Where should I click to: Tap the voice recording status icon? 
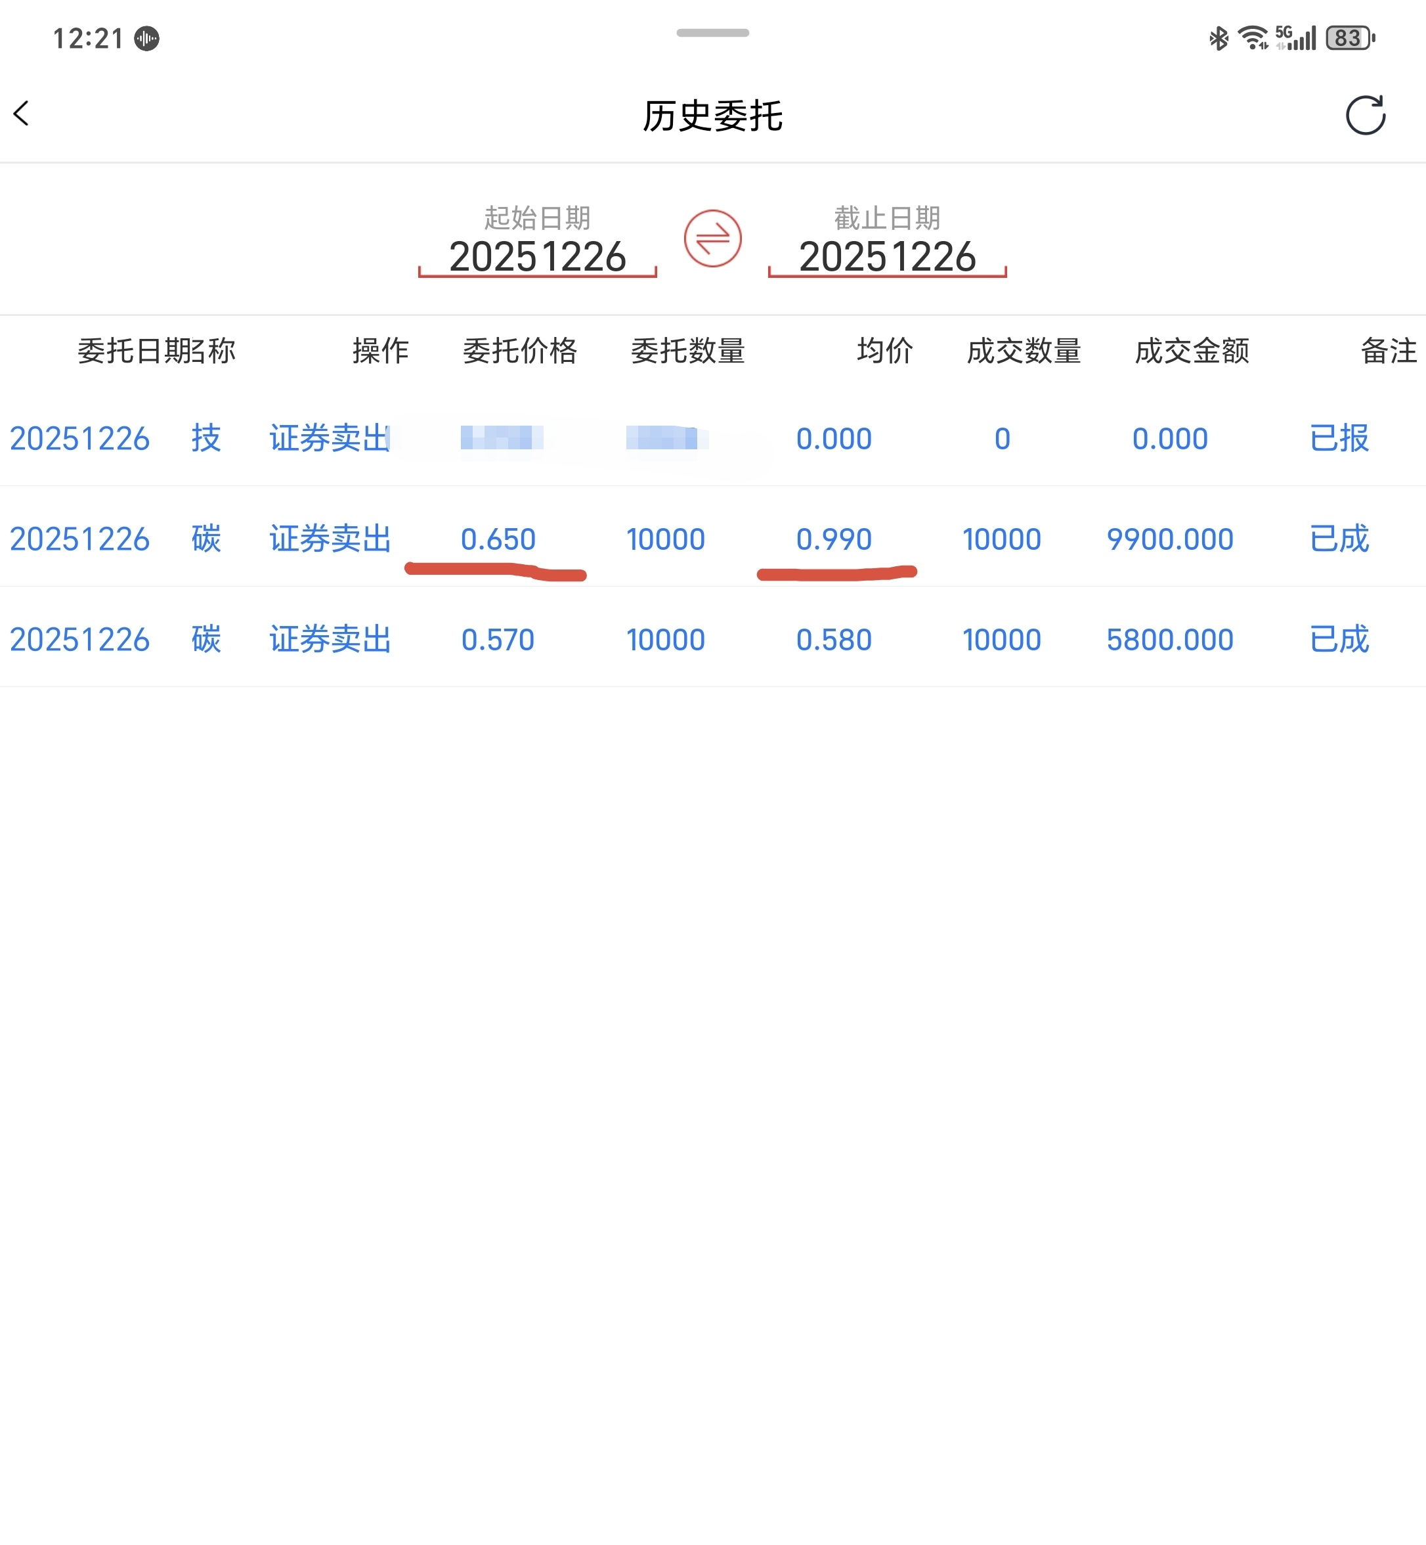click(146, 39)
